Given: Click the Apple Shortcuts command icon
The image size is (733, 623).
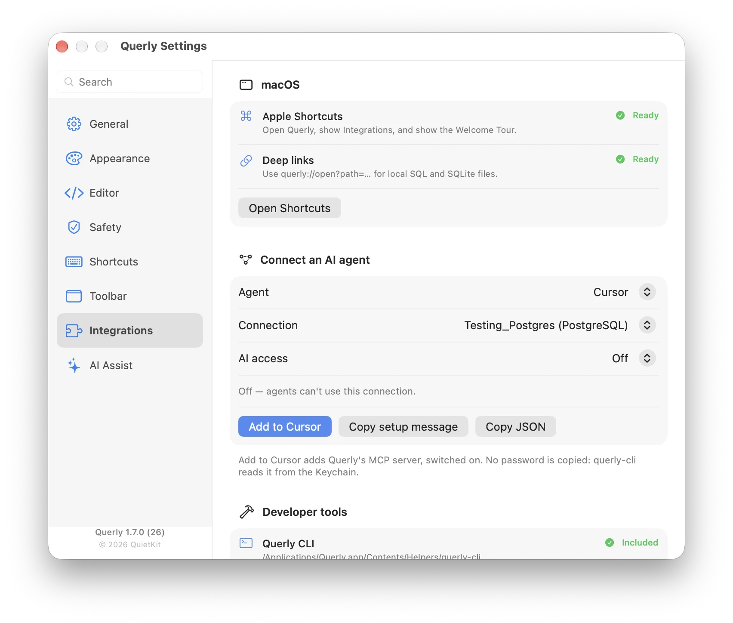Looking at the screenshot, I should coord(246,116).
